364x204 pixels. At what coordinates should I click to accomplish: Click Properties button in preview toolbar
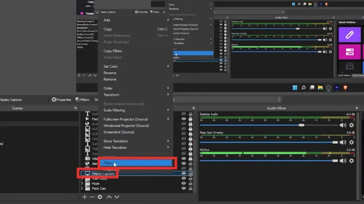pos(141,12)
